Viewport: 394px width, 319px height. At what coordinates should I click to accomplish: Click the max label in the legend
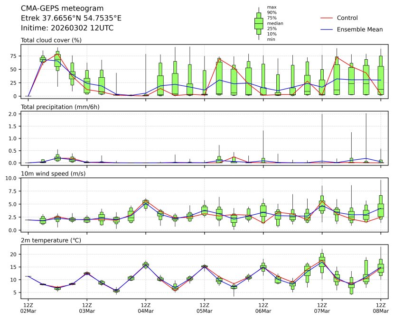point(272,8)
